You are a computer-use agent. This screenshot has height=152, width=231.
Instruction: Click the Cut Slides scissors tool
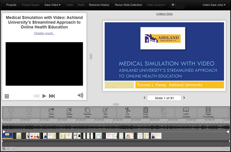click(128, 113)
